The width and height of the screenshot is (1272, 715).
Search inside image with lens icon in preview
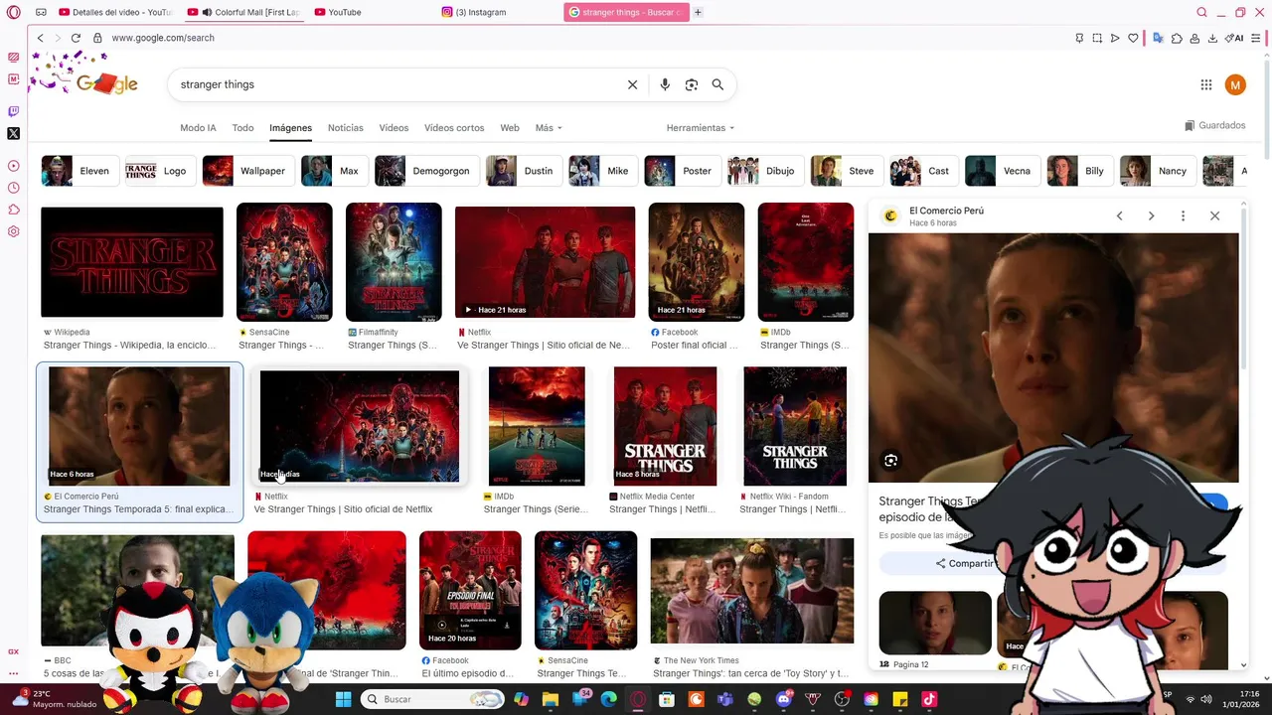click(x=890, y=461)
